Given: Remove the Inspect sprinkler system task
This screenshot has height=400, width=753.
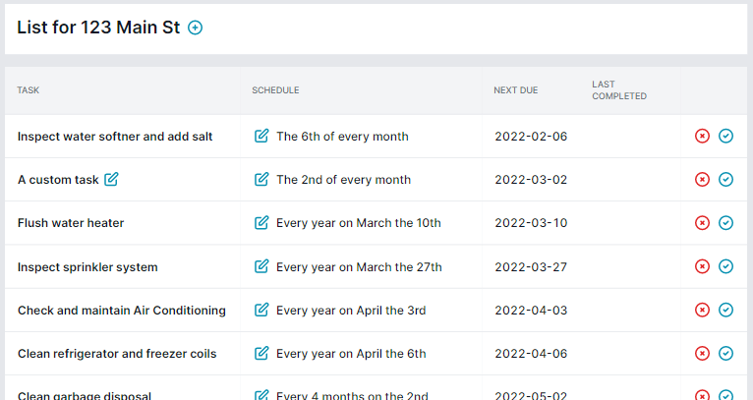Looking at the screenshot, I should pyautogui.click(x=702, y=266).
